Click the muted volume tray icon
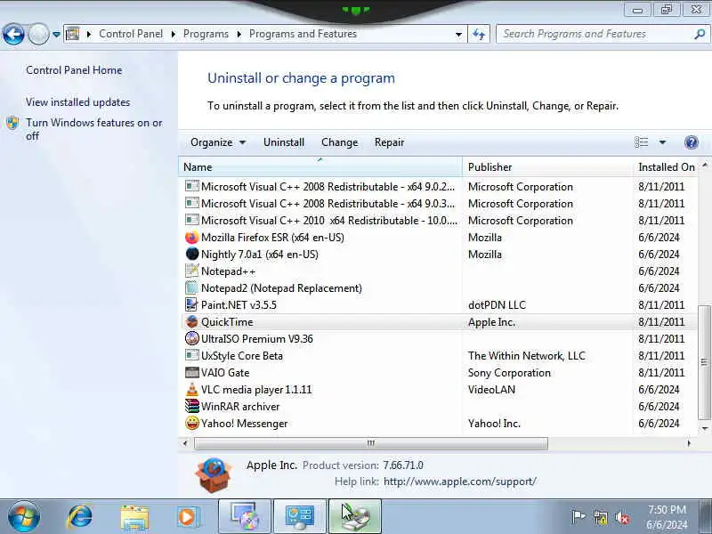 point(621,517)
